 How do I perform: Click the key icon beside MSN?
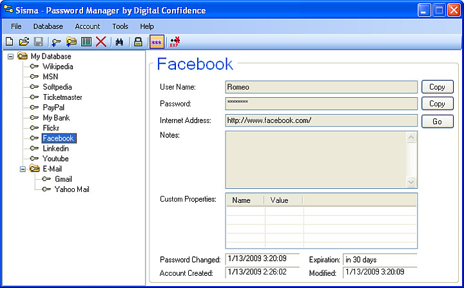34,77
